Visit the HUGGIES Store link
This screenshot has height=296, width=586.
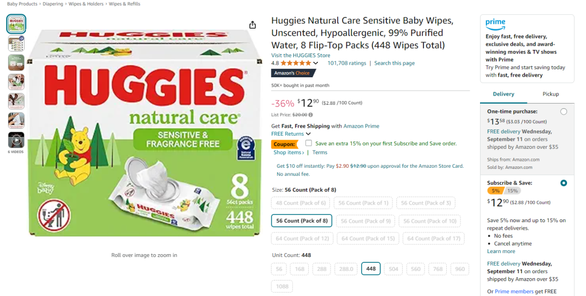click(x=301, y=55)
